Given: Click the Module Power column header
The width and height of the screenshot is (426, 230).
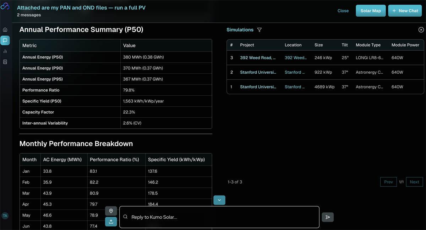Looking at the screenshot, I should click(x=405, y=45).
